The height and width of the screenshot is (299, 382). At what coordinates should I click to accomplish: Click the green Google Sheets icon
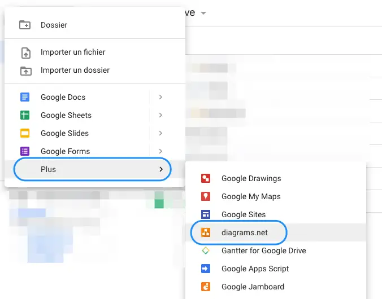pyautogui.click(x=25, y=115)
